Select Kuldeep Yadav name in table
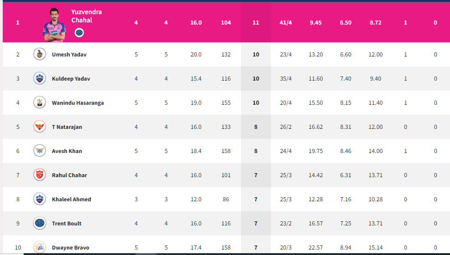The width and height of the screenshot is (450, 255). (71, 79)
